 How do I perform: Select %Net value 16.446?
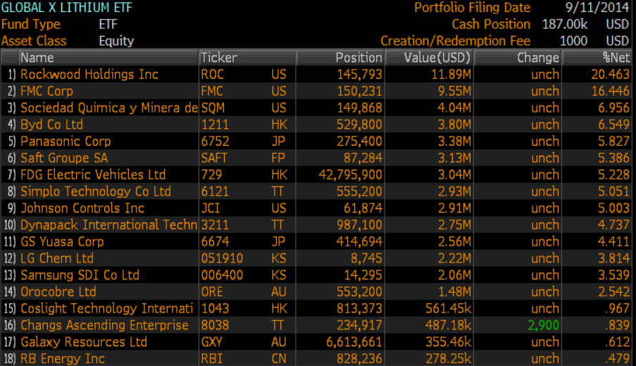point(611,91)
